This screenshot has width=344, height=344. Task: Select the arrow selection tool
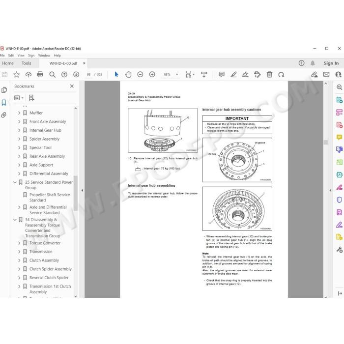click(x=116, y=75)
